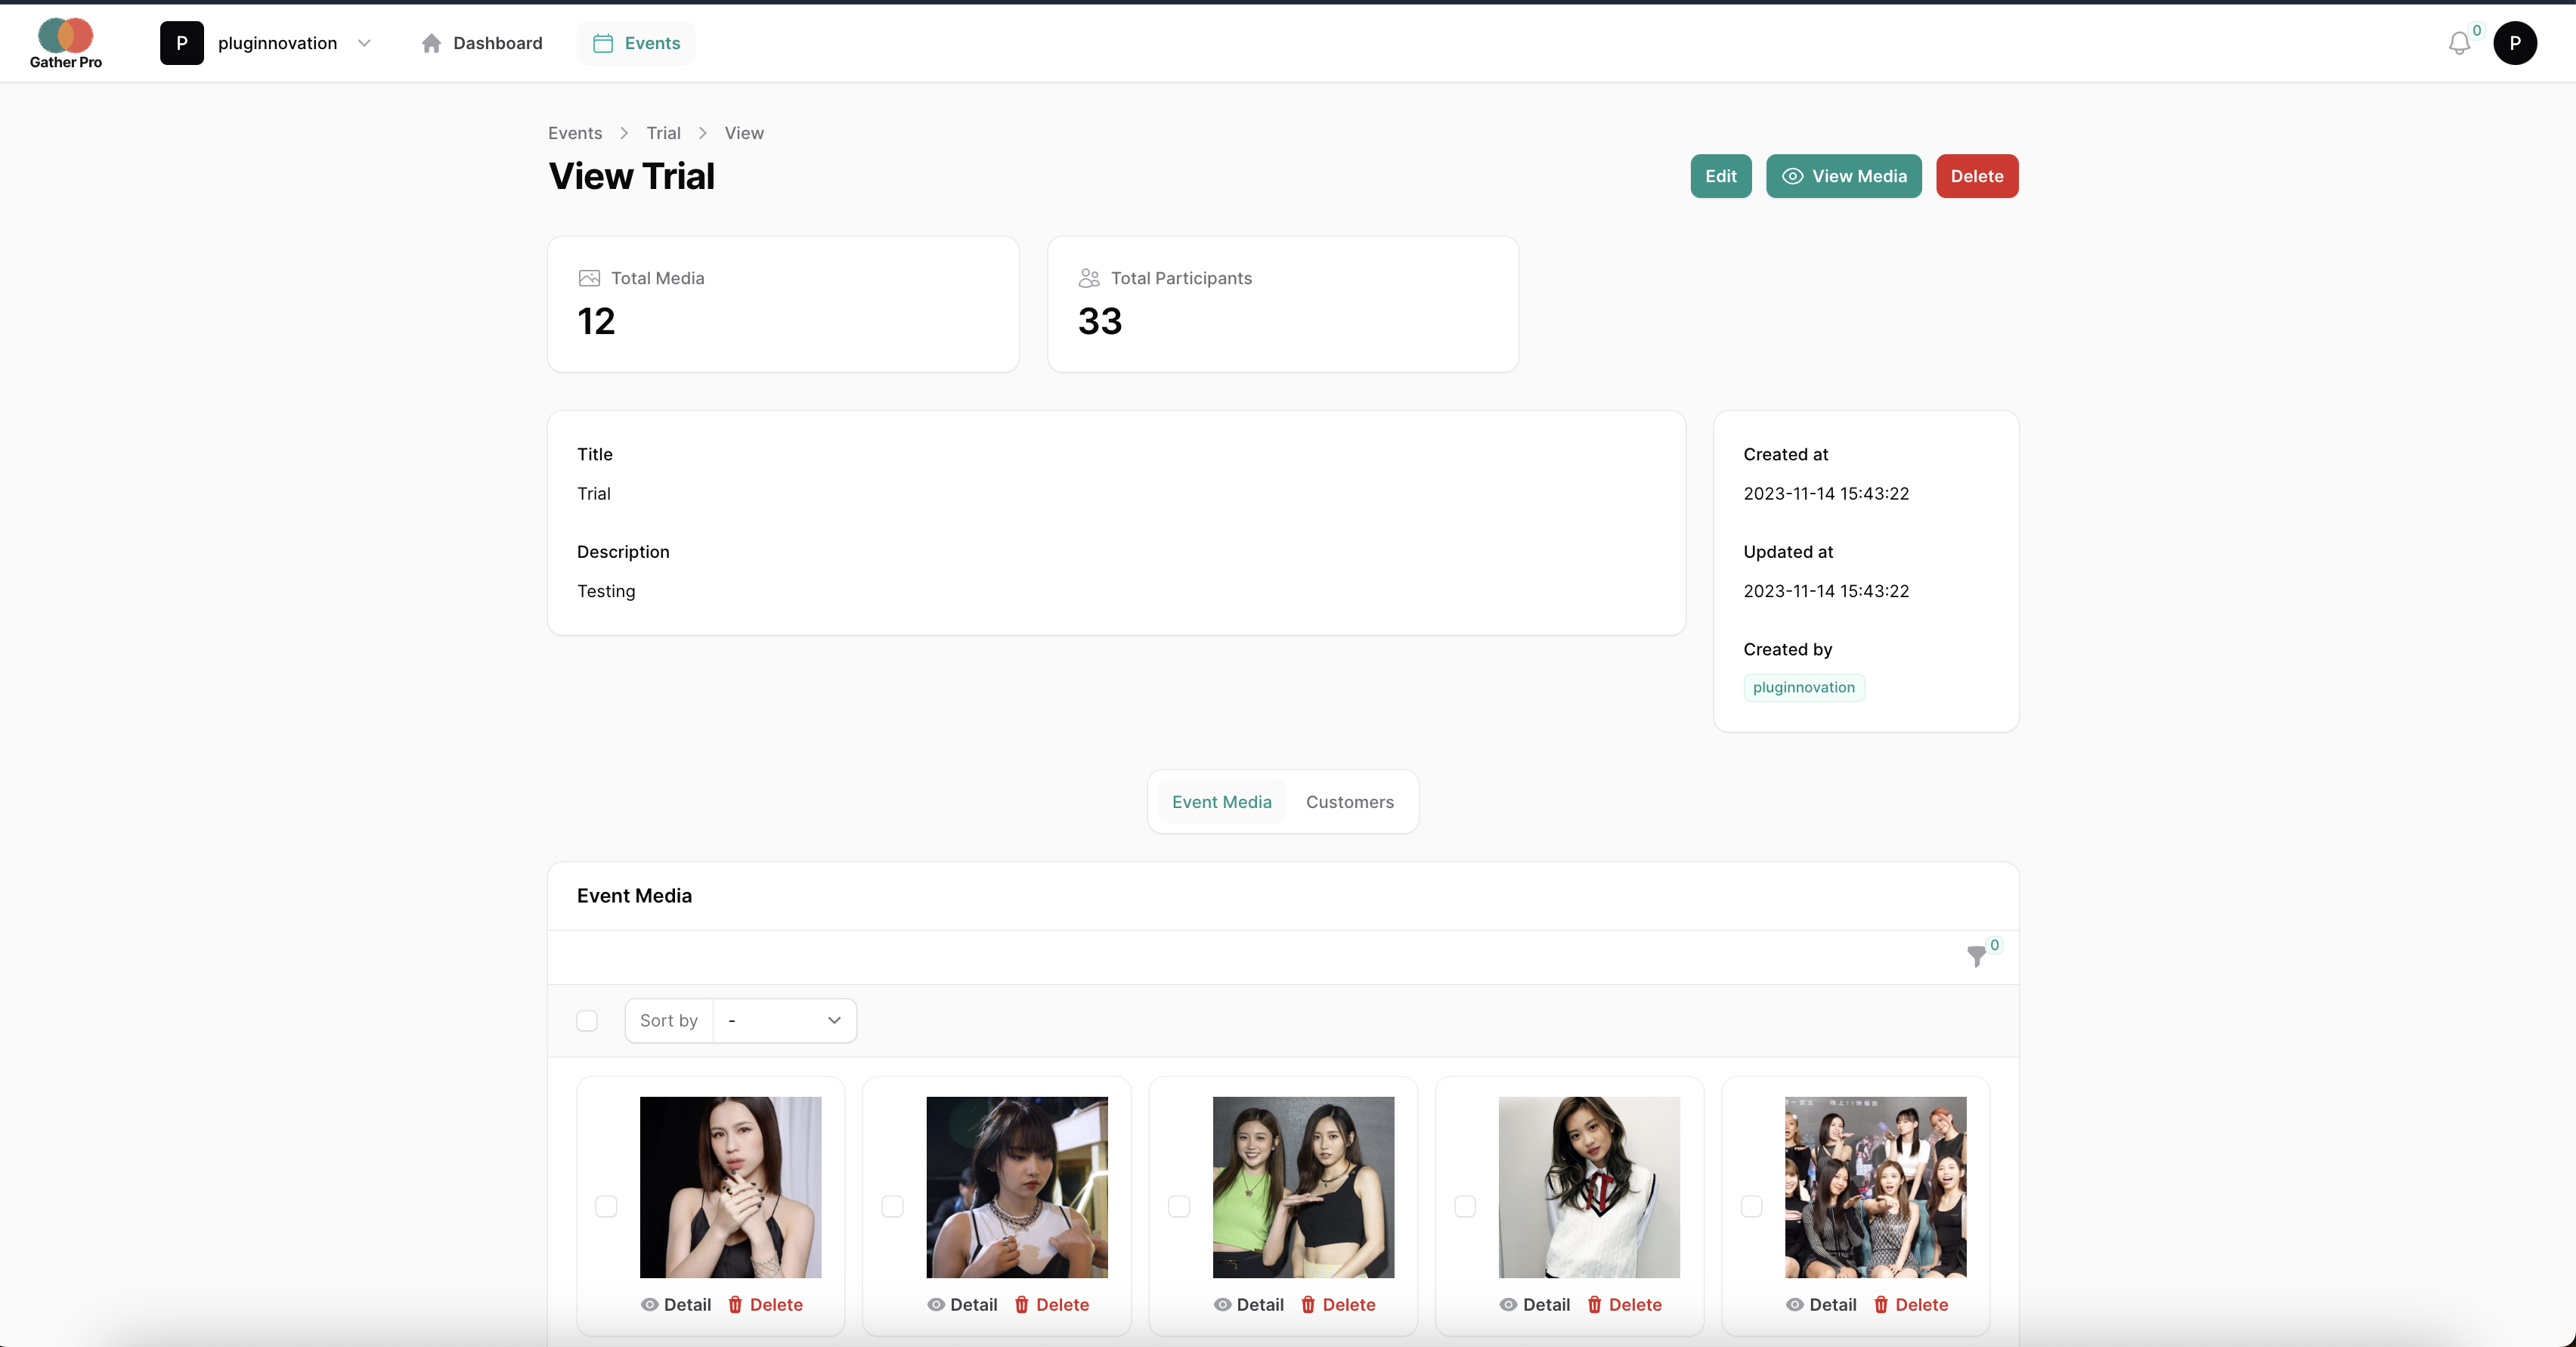Click trash Delete icon under group photo
The height and width of the screenshot is (1347, 2576).
pyautogui.click(x=1880, y=1305)
